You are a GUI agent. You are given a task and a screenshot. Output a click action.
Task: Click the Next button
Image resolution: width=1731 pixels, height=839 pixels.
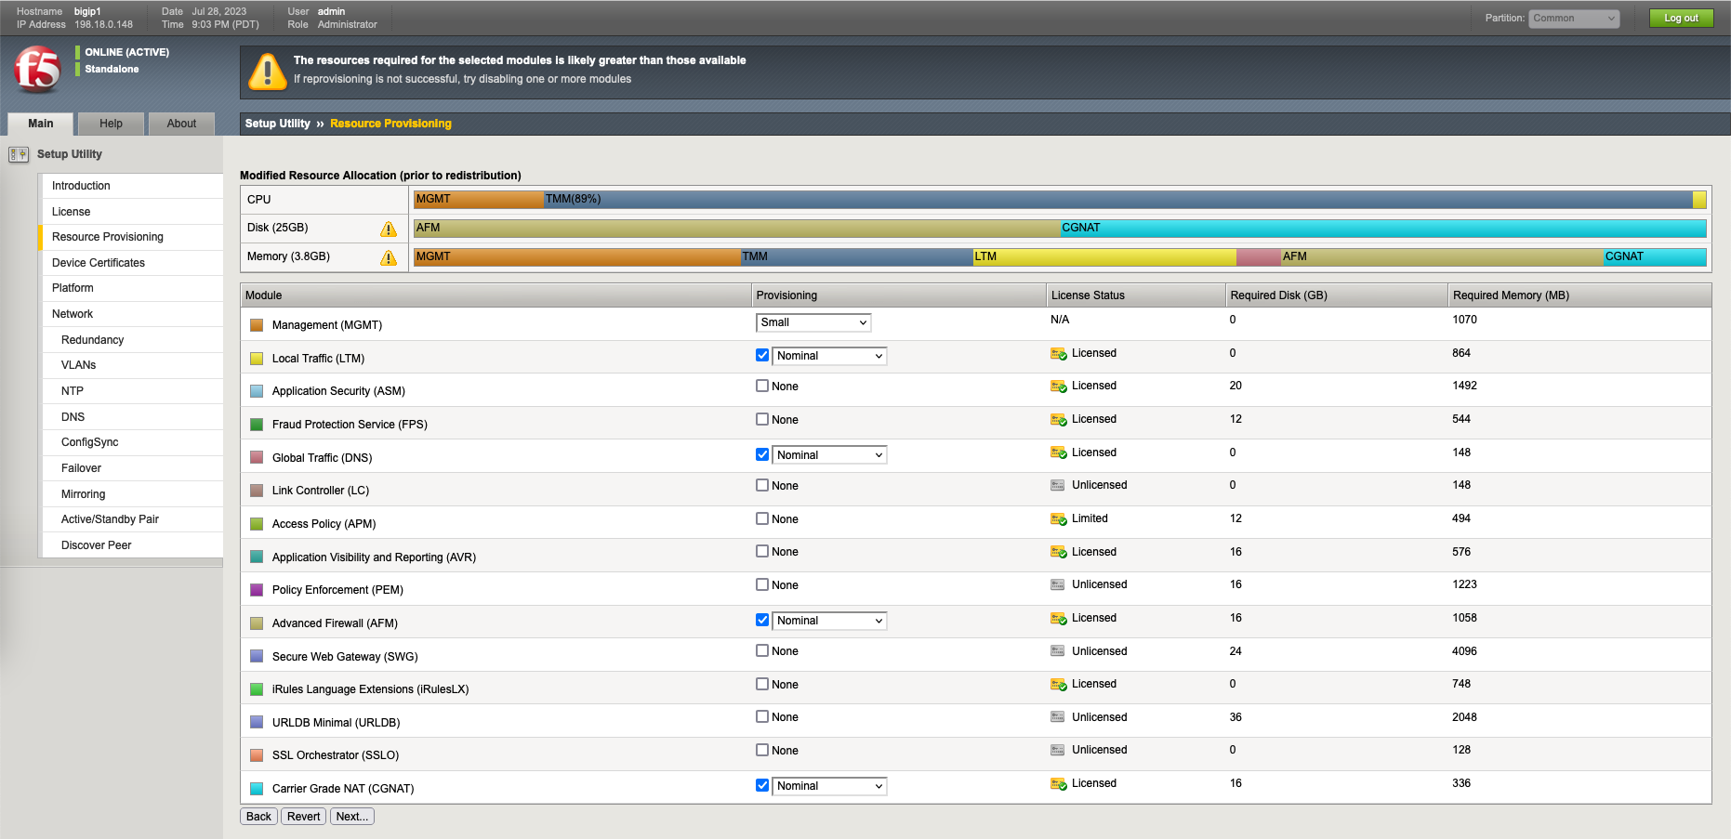click(x=352, y=817)
